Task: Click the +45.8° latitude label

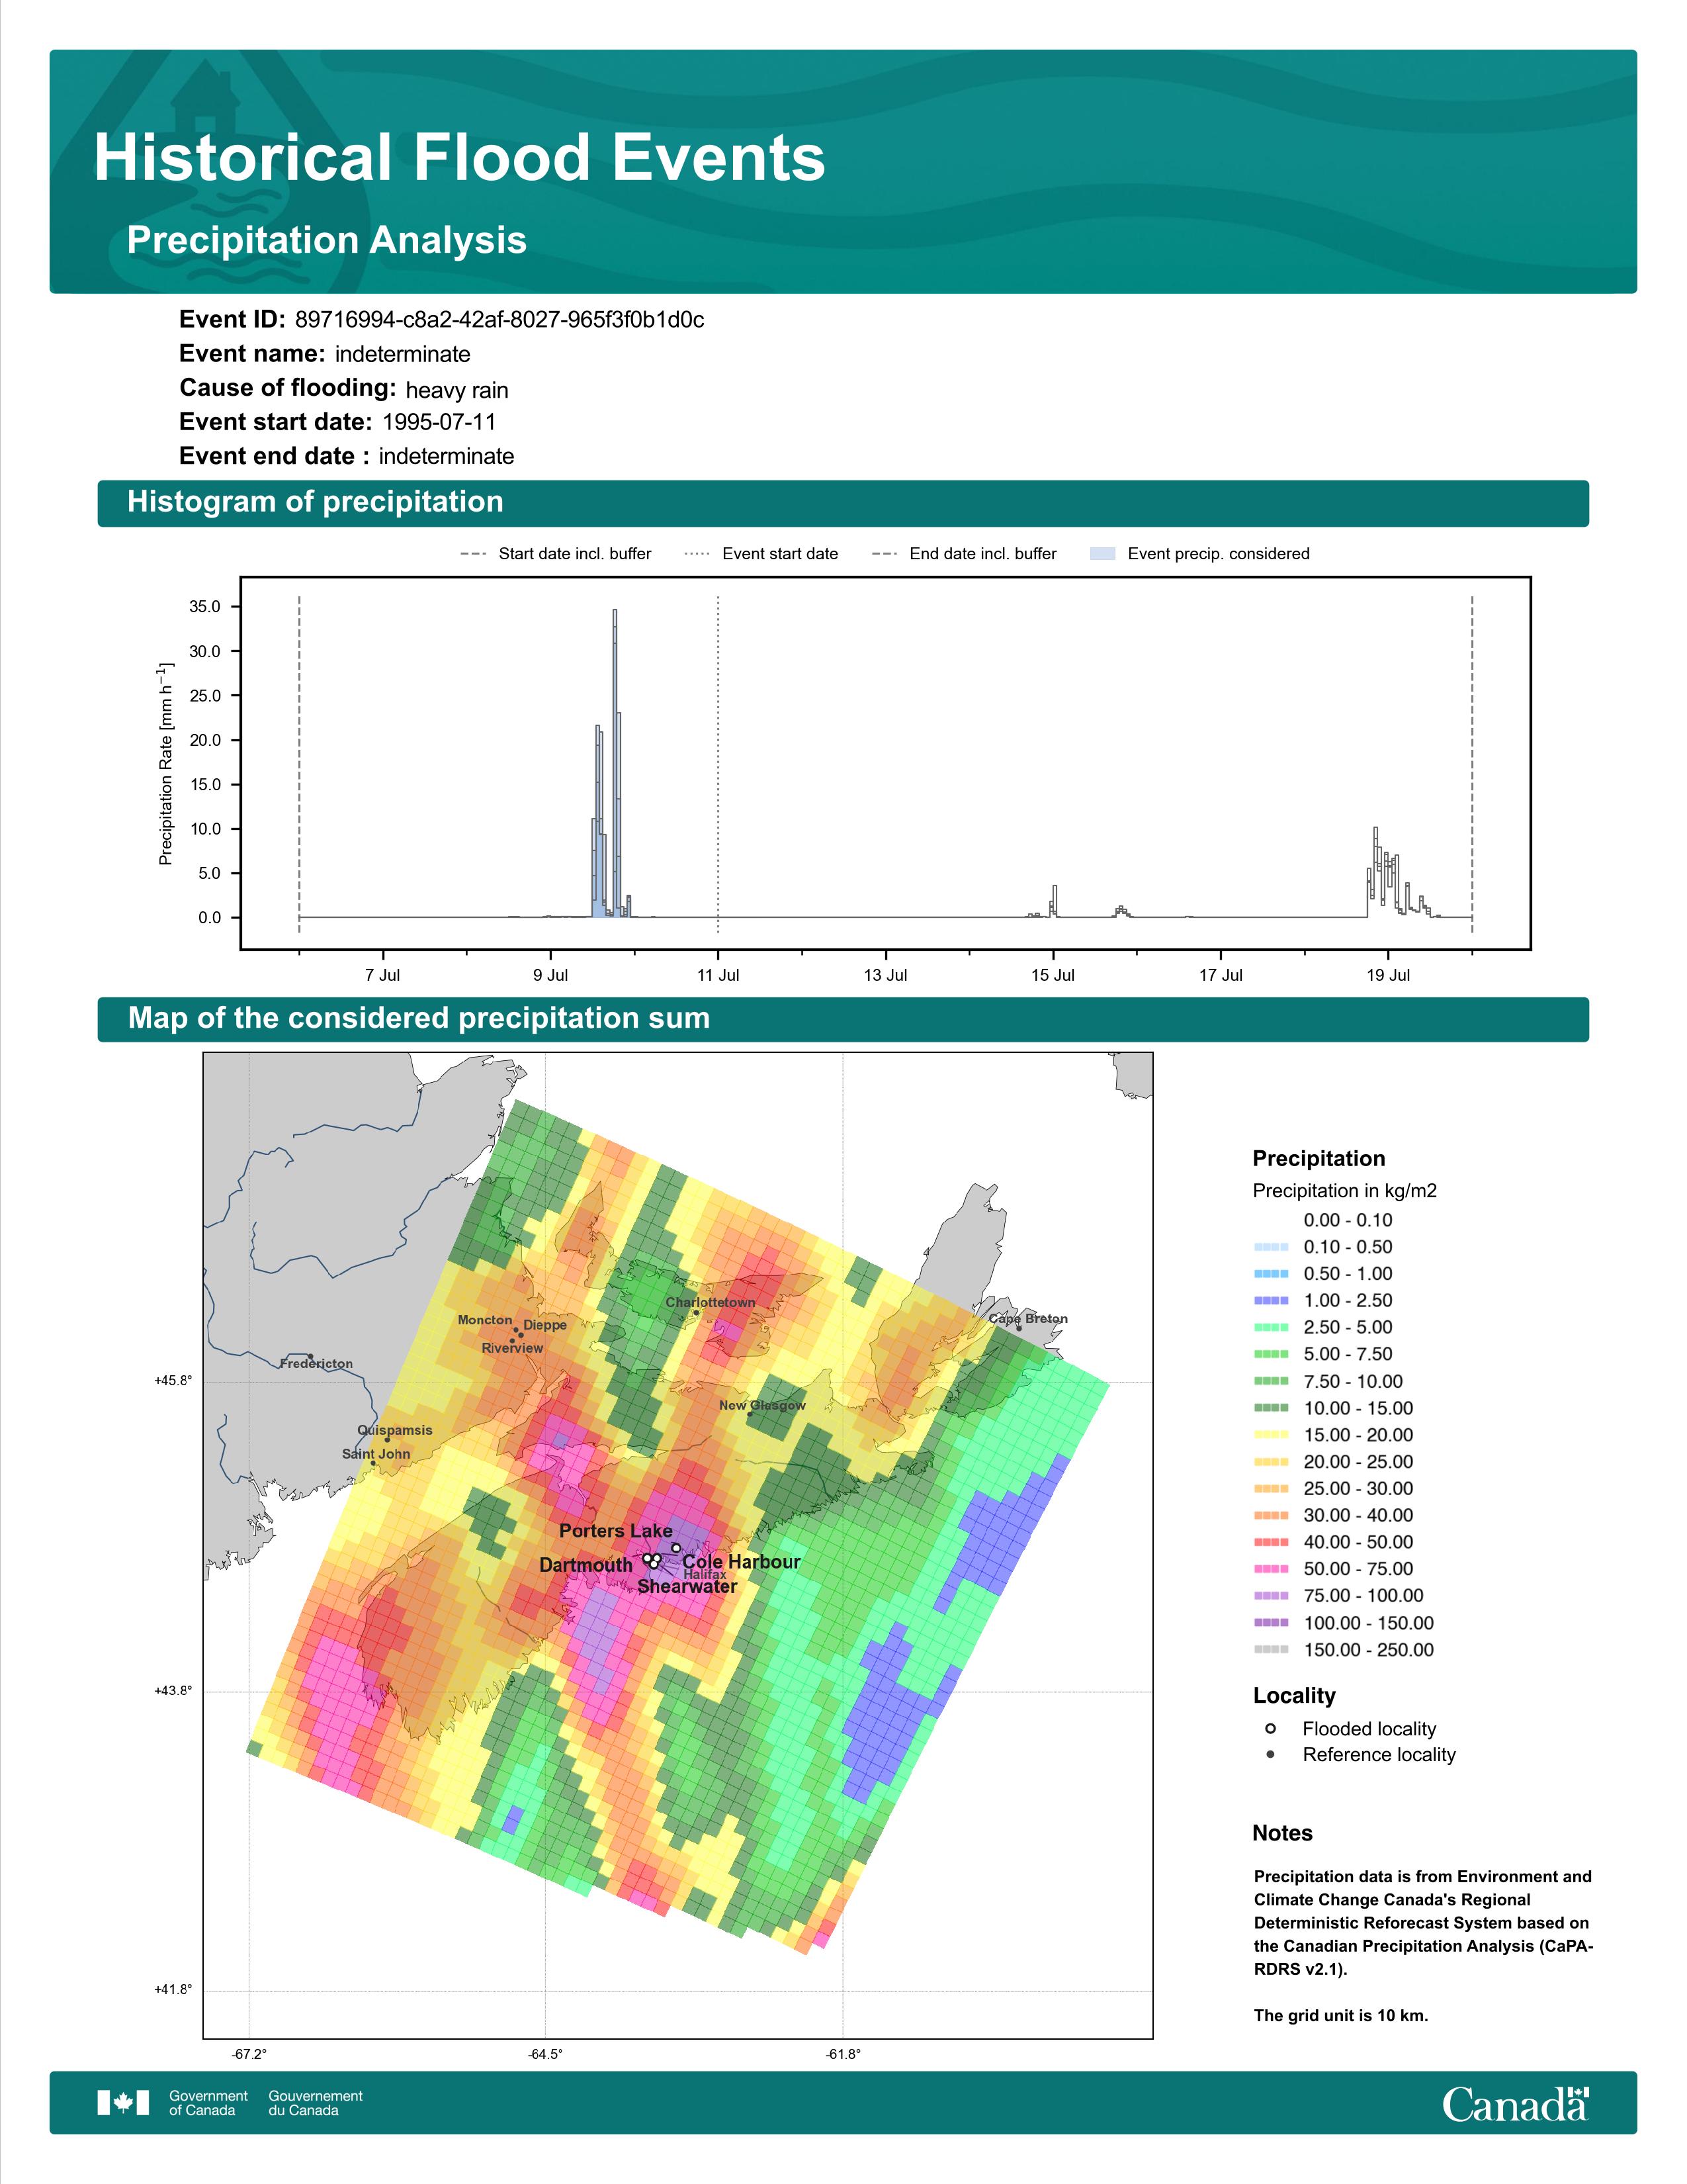Action: coord(173,1381)
